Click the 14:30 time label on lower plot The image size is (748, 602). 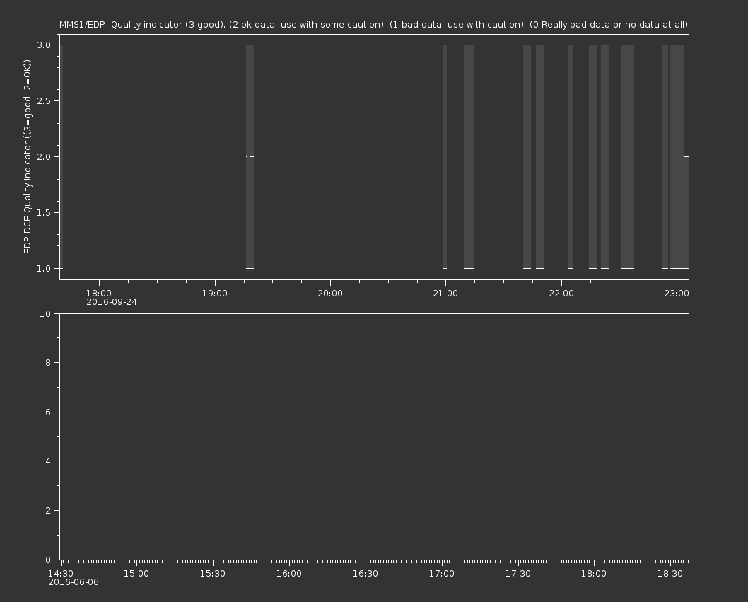61,574
